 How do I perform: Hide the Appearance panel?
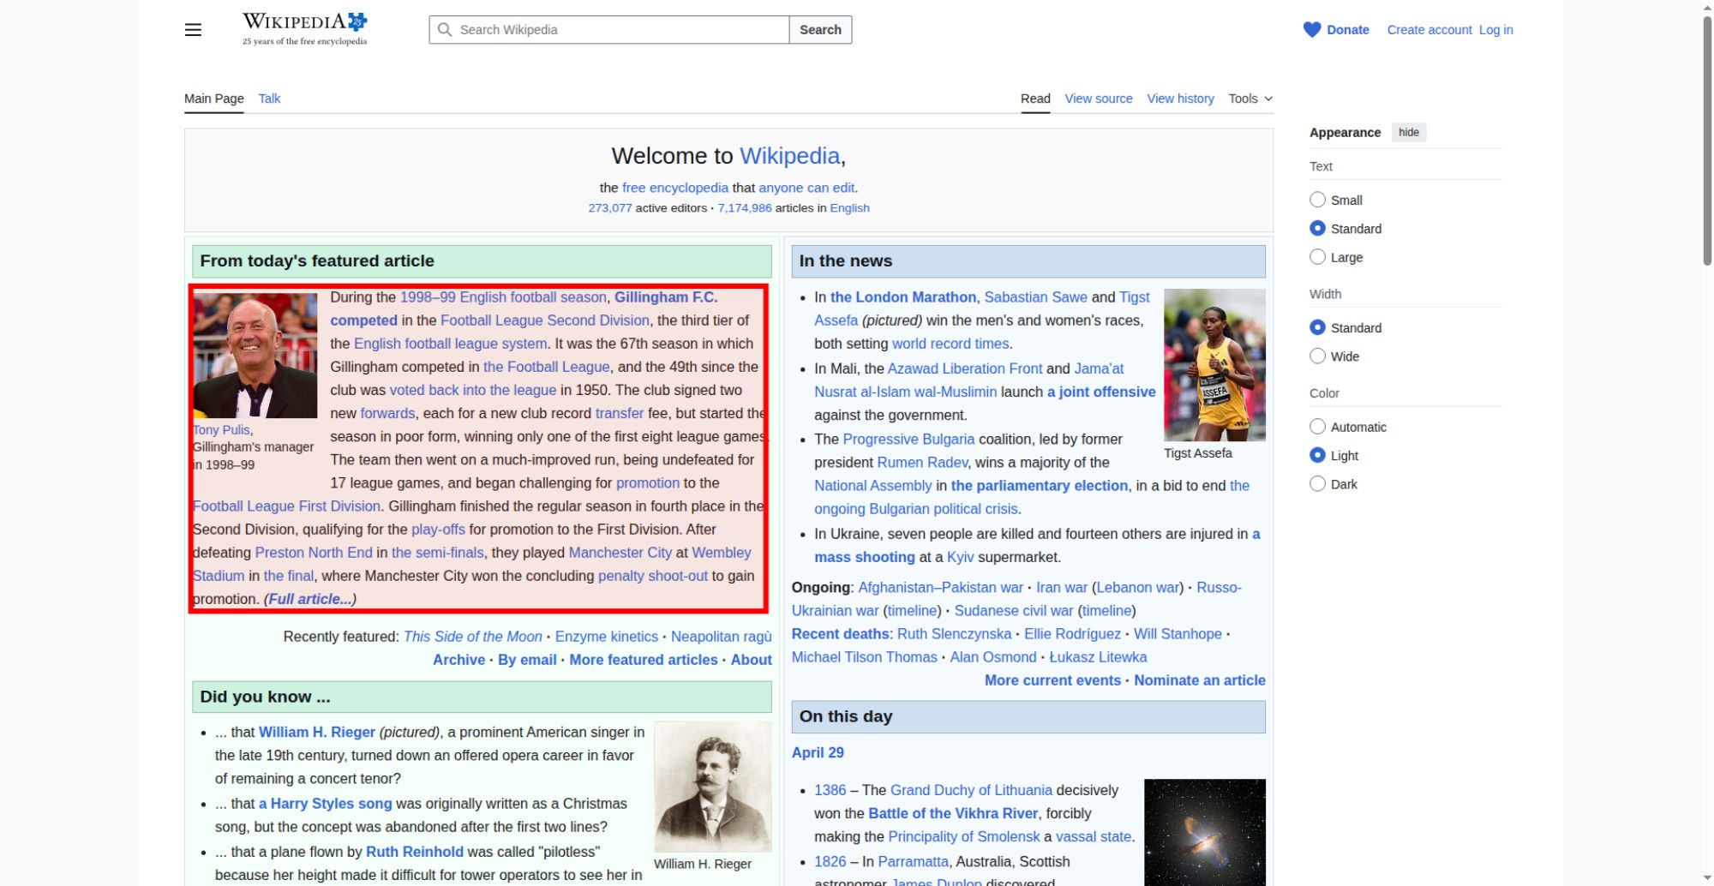pos(1408,132)
